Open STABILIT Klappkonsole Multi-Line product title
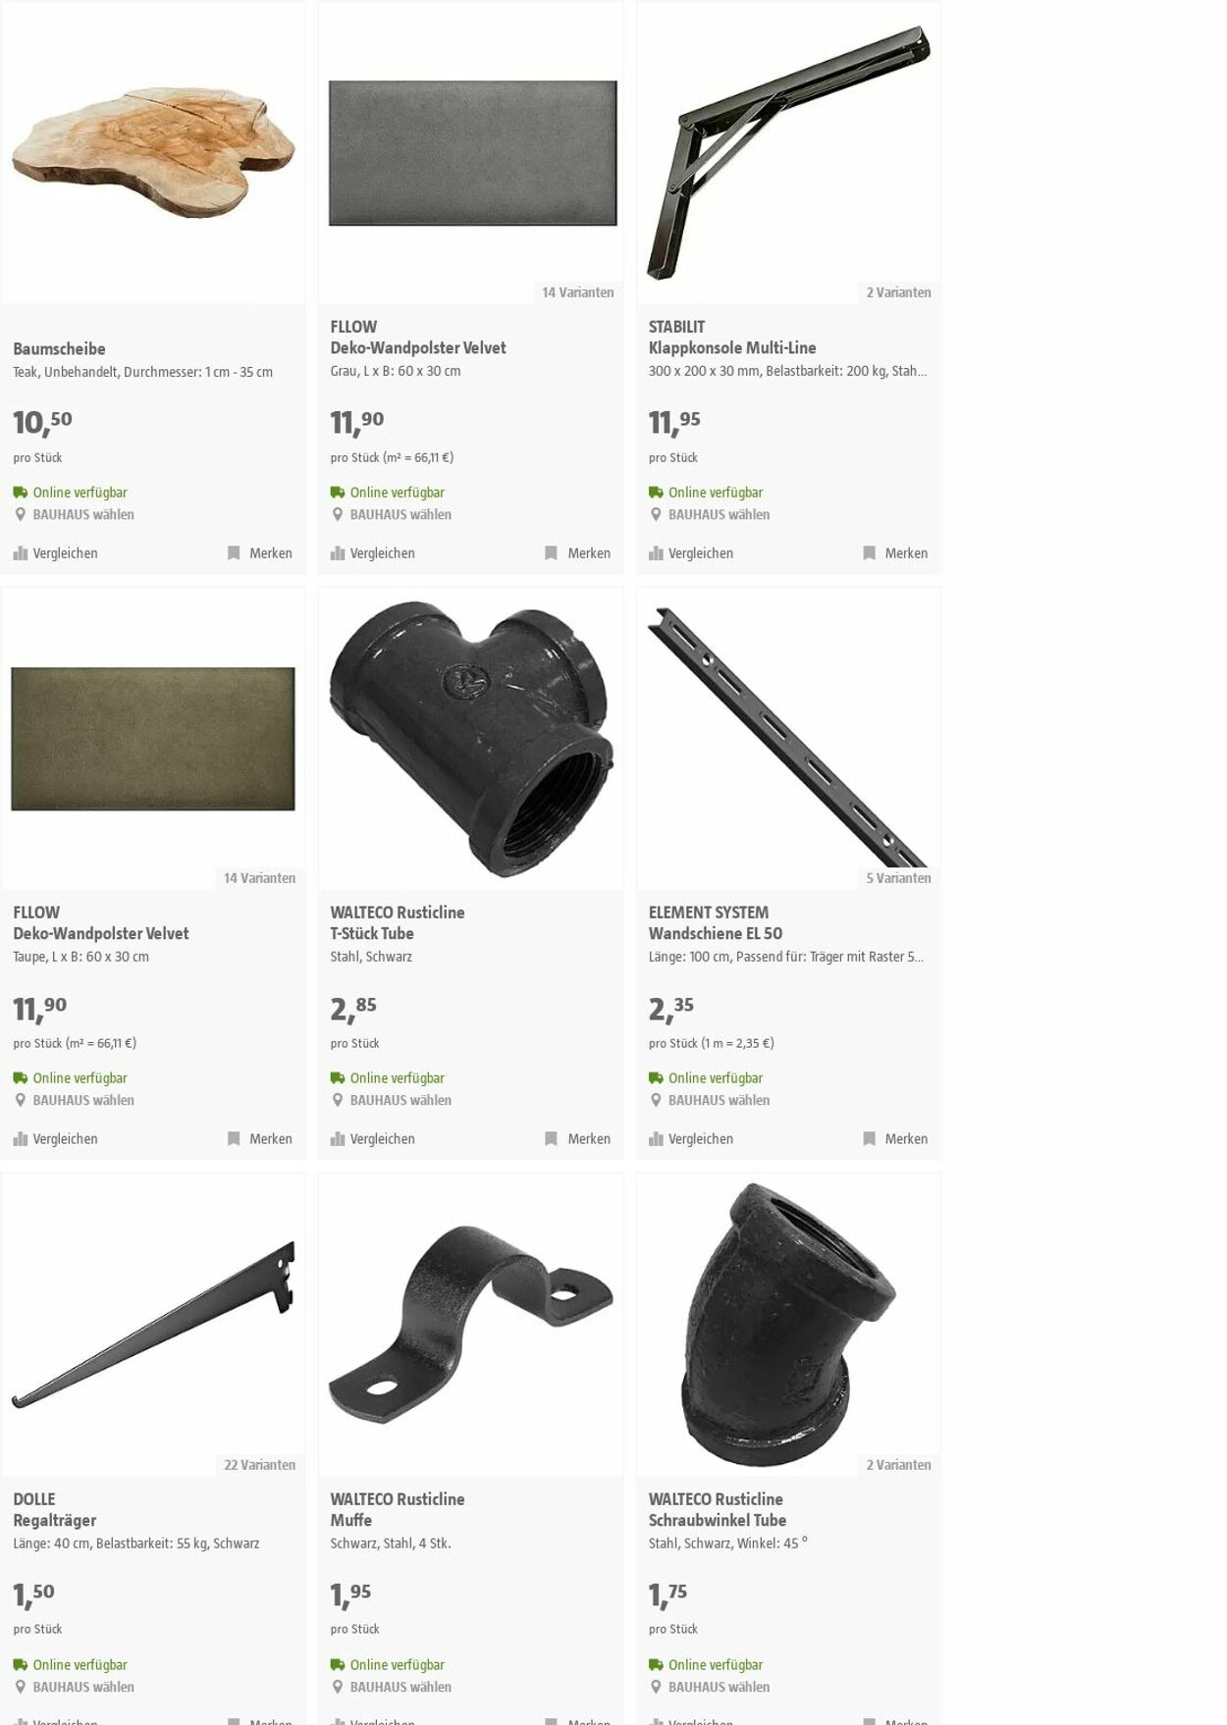1227x1725 pixels. pos(732,338)
